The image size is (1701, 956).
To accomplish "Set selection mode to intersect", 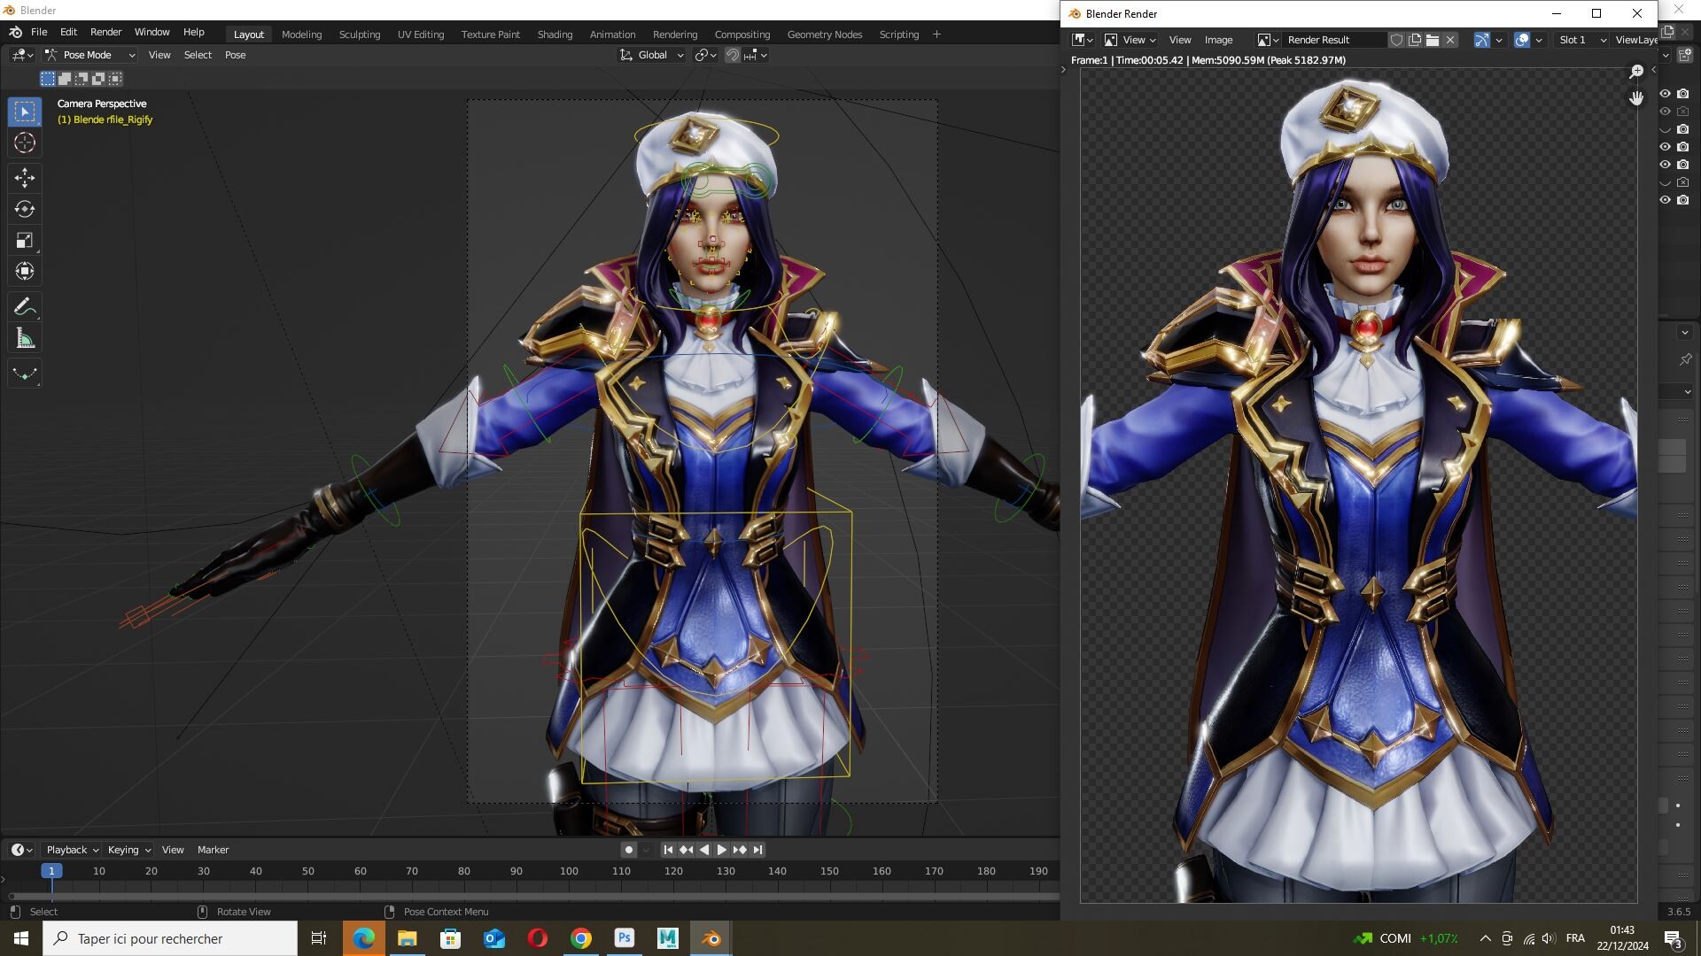I will (x=115, y=79).
